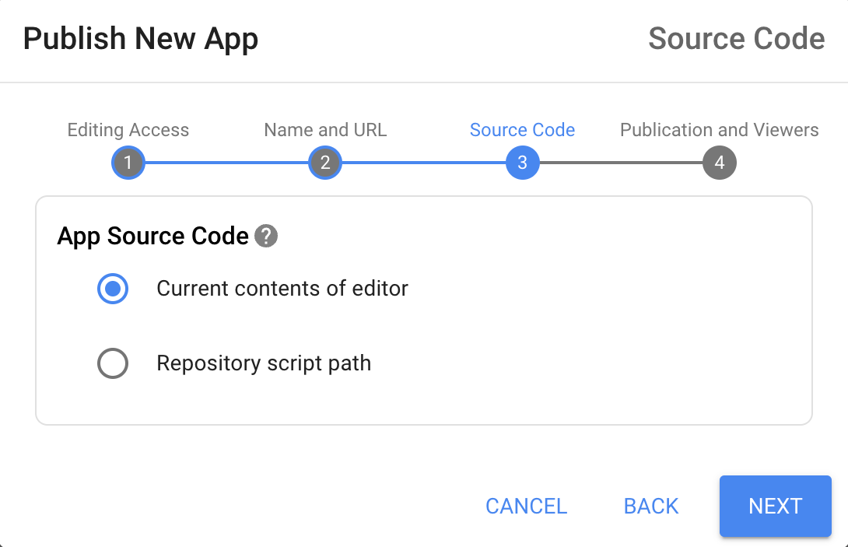Click the Name and URL step label
Screen dimensions: 848x547
[325, 130]
